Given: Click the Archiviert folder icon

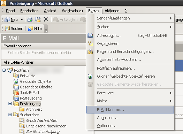Looking at the screenshot, I should [22, 109].
